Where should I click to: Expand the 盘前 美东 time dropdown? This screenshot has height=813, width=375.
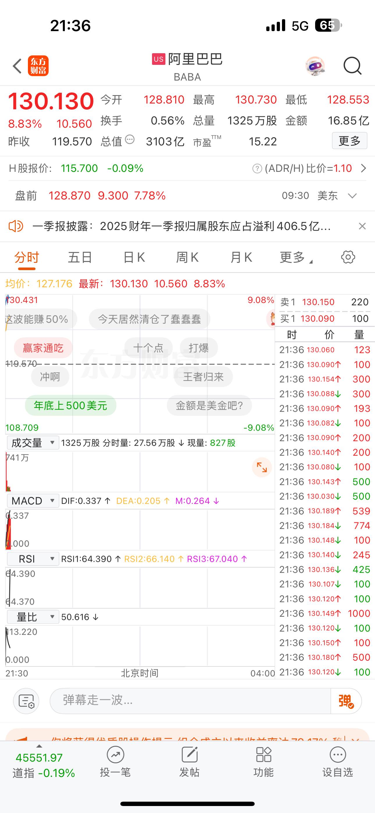click(x=352, y=196)
